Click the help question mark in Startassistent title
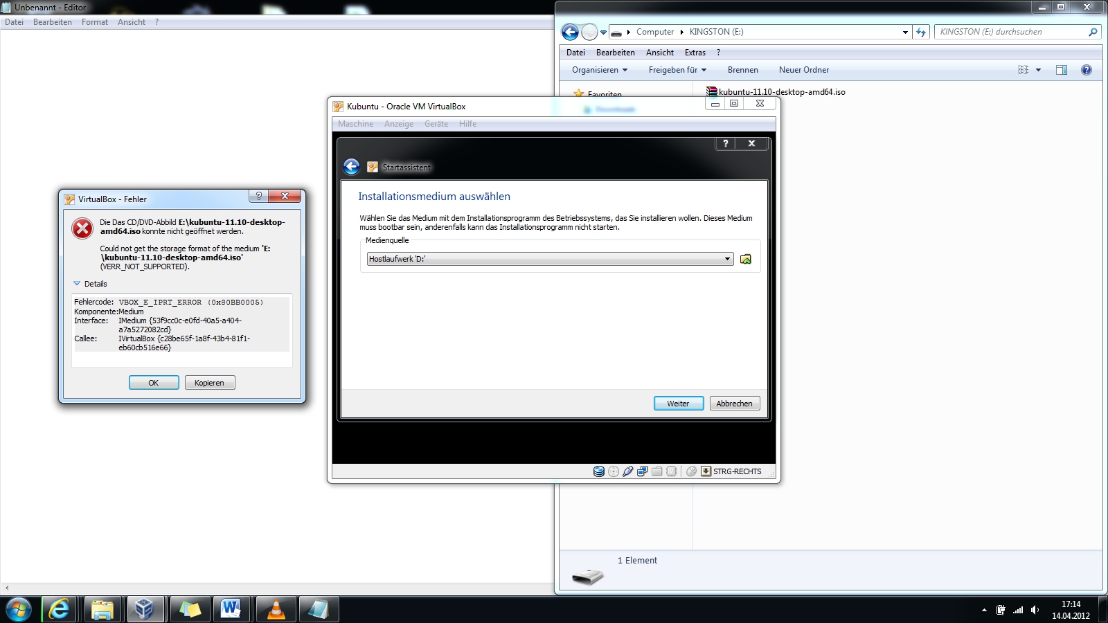 point(725,143)
